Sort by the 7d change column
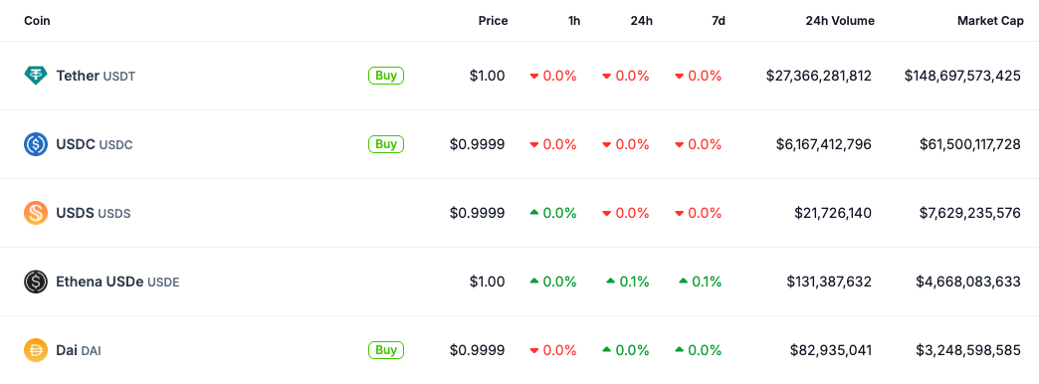 pyautogui.click(x=719, y=21)
